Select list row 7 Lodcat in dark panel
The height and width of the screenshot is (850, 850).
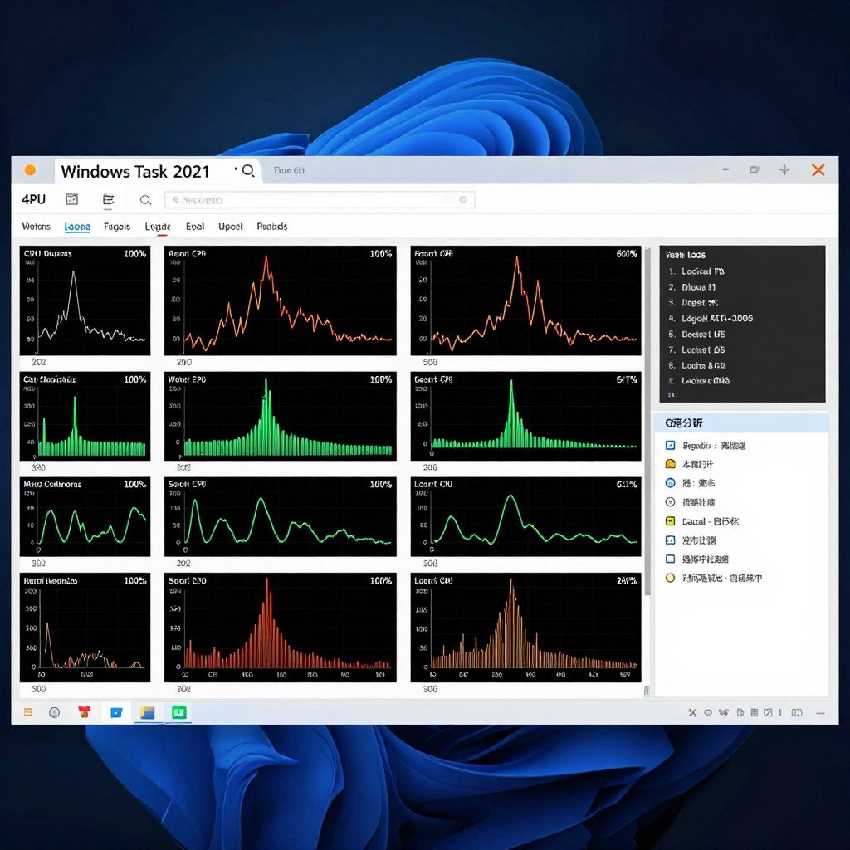tap(697, 349)
